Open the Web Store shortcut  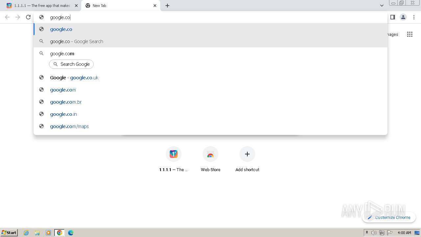pyautogui.click(x=210, y=159)
